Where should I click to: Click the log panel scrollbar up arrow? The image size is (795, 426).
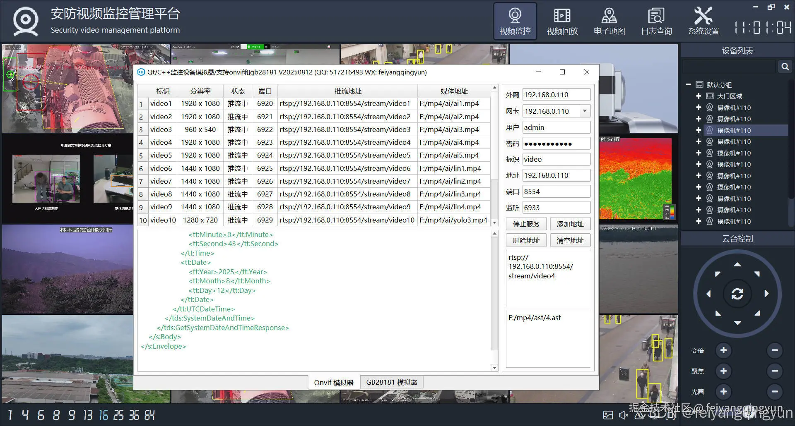[494, 234]
